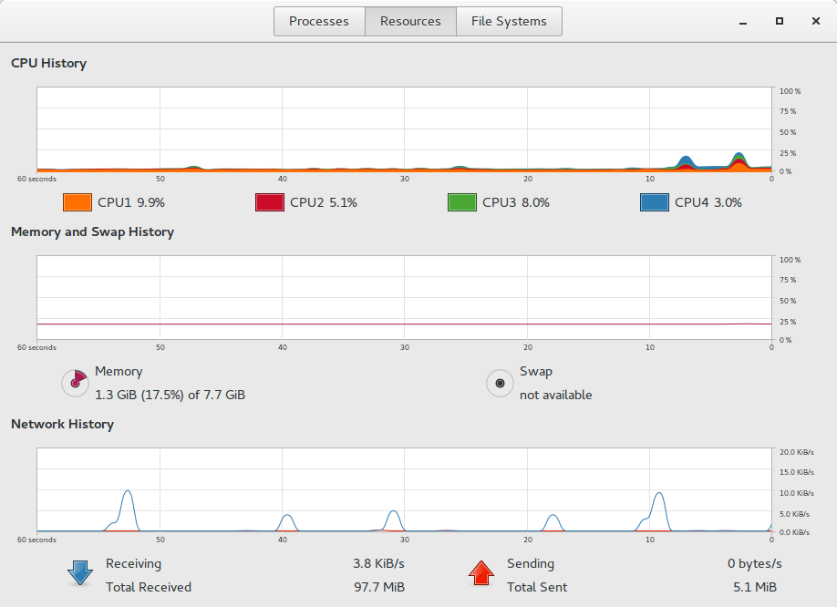837x607 pixels.
Task: Click the Total Received value 97.7 MiB
Action: 378,587
